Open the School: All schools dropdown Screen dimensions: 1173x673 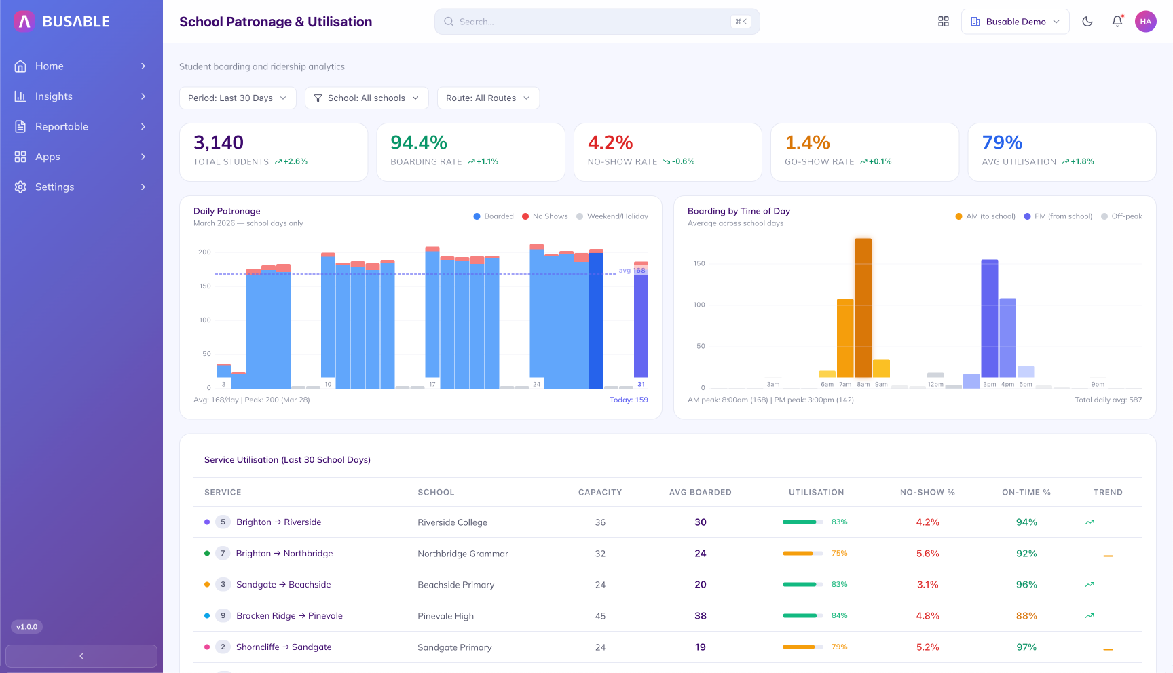point(367,98)
